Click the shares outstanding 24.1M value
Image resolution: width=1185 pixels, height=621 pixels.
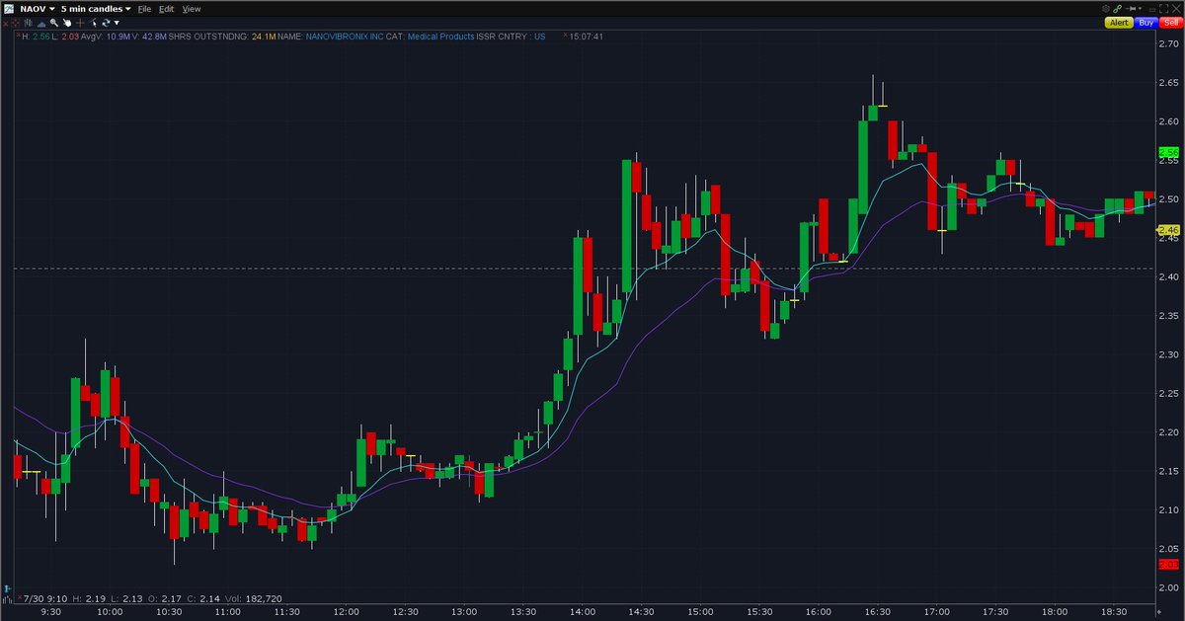coord(264,37)
